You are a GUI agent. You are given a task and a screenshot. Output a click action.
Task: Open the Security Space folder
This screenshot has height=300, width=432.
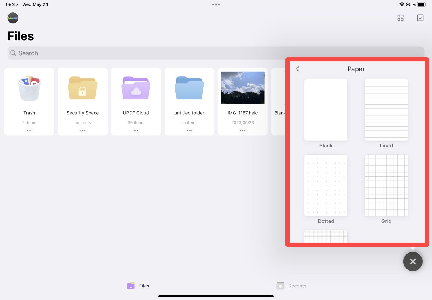coord(82,92)
